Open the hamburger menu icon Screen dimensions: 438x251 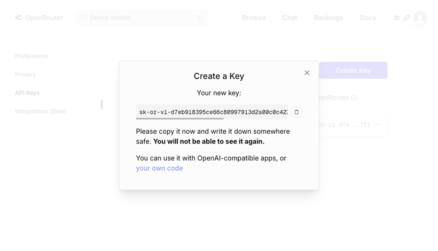(x=396, y=18)
